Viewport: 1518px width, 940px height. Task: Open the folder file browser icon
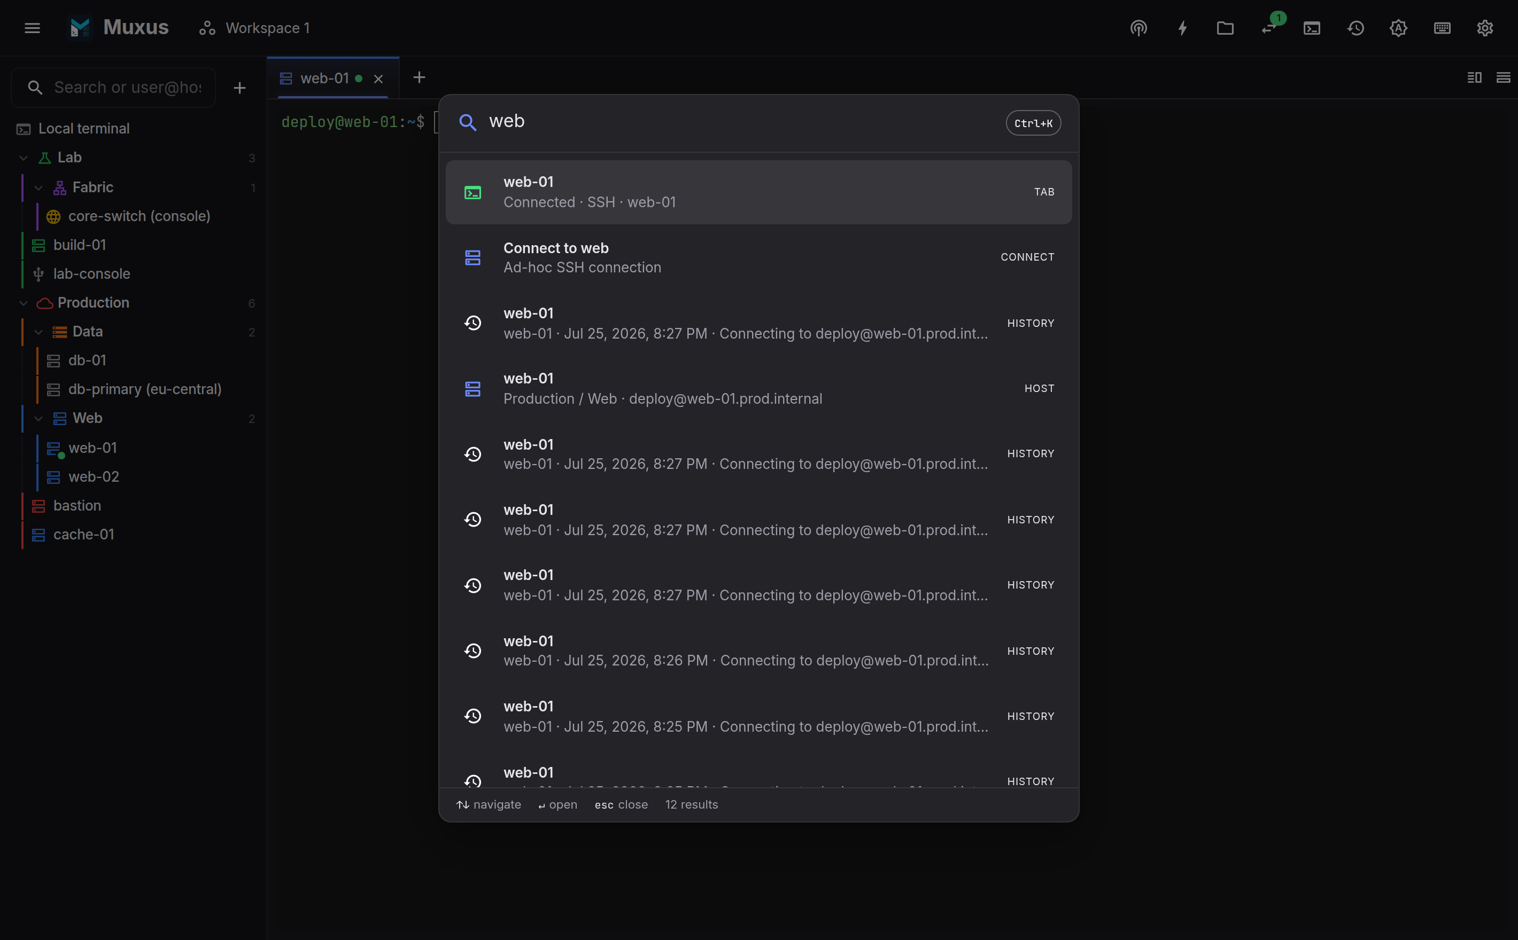(x=1225, y=28)
